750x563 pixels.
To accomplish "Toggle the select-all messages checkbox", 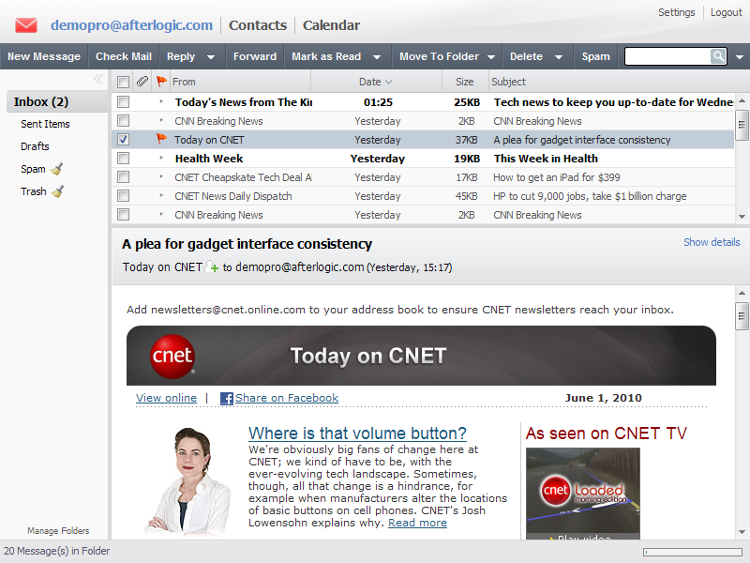I will [x=123, y=82].
